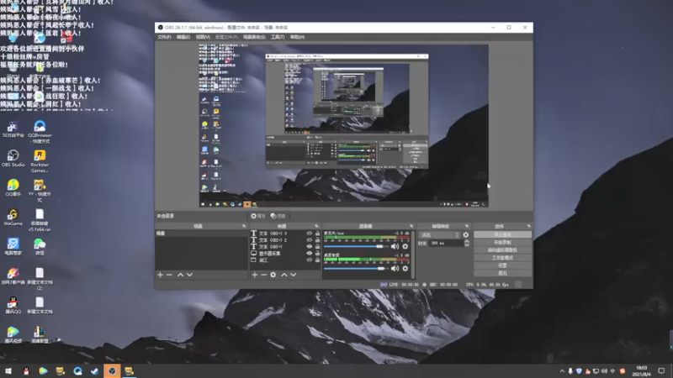Image resolution: width=673 pixels, height=378 pixels.
Task: Remove selected scene with minus icon
Action: click(x=170, y=275)
